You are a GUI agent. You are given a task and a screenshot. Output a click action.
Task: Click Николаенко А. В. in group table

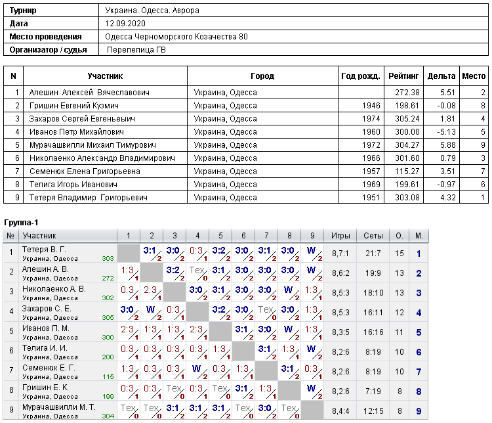coord(54,289)
